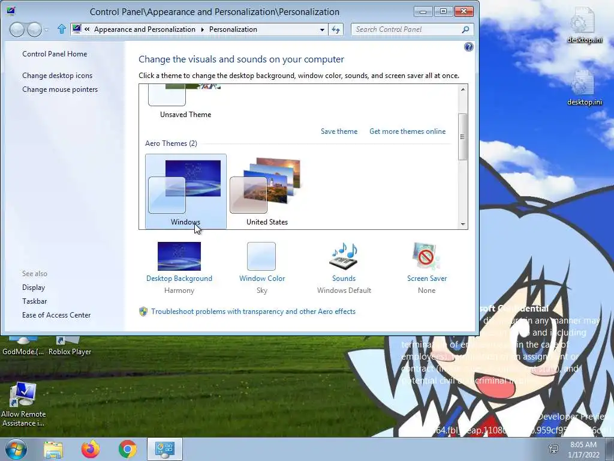Click the theme list scroll down arrow

point(463,224)
